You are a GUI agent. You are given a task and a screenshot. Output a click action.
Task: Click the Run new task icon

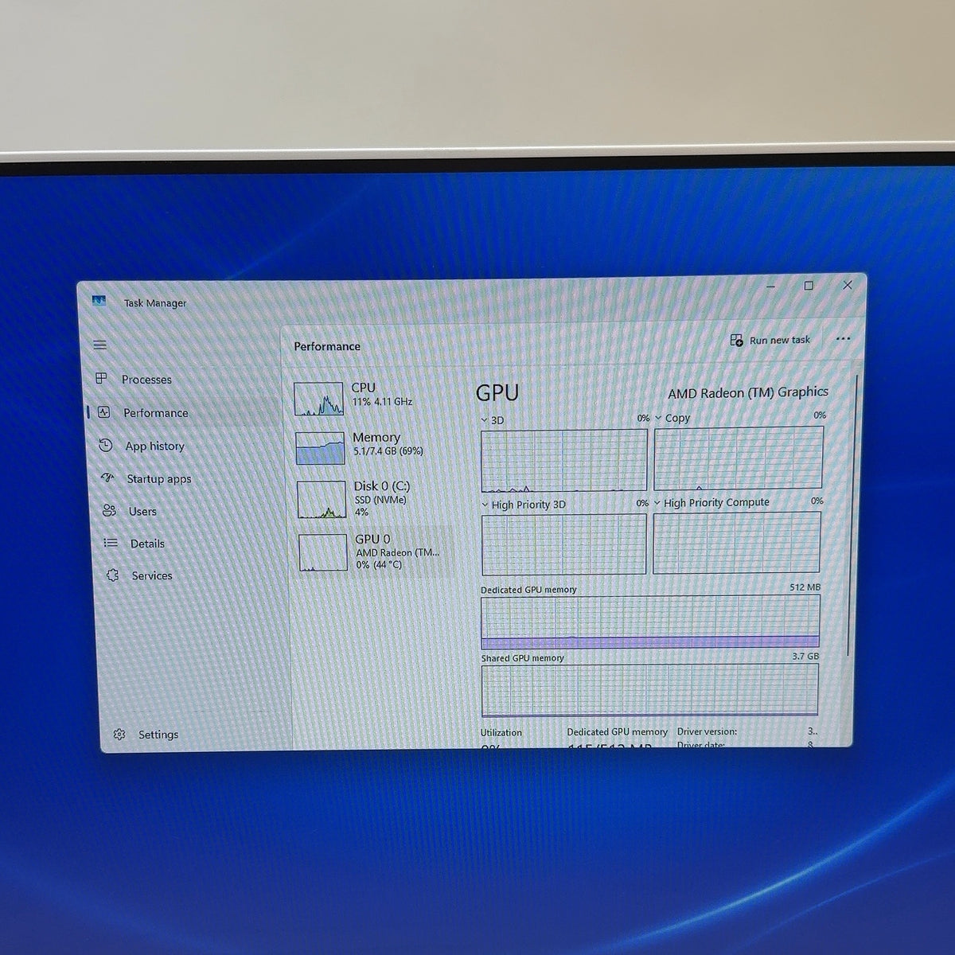[x=736, y=340]
